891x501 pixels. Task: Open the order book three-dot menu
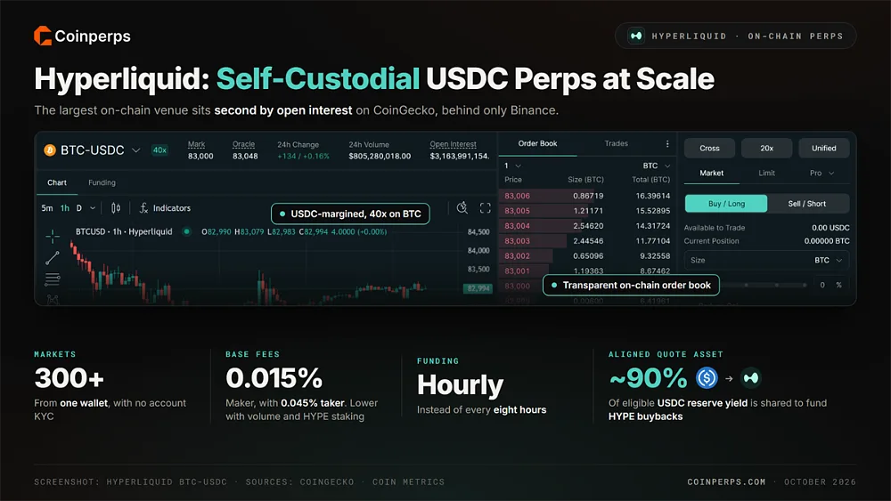[x=667, y=143]
